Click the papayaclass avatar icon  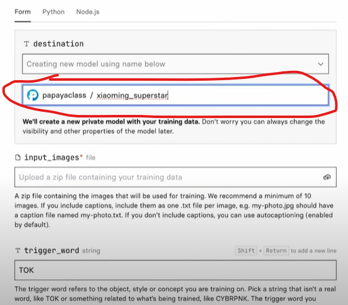point(33,96)
